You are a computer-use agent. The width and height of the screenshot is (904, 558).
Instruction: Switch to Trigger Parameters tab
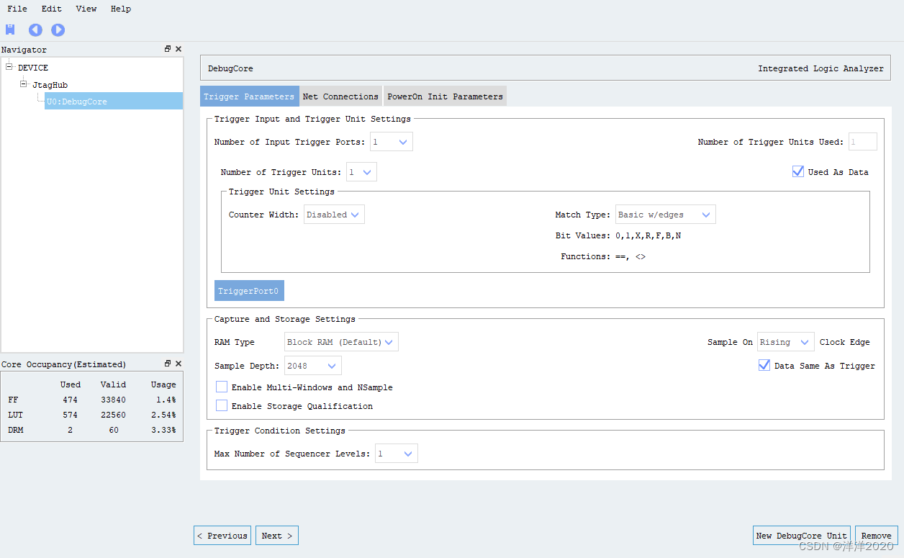pyautogui.click(x=249, y=96)
